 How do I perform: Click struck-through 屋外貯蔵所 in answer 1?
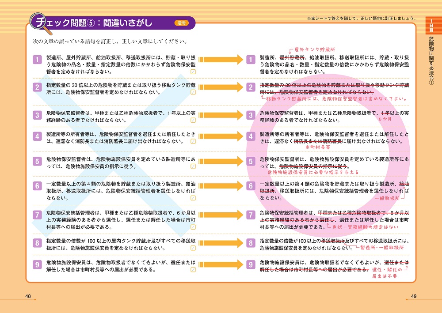(x=292, y=58)
